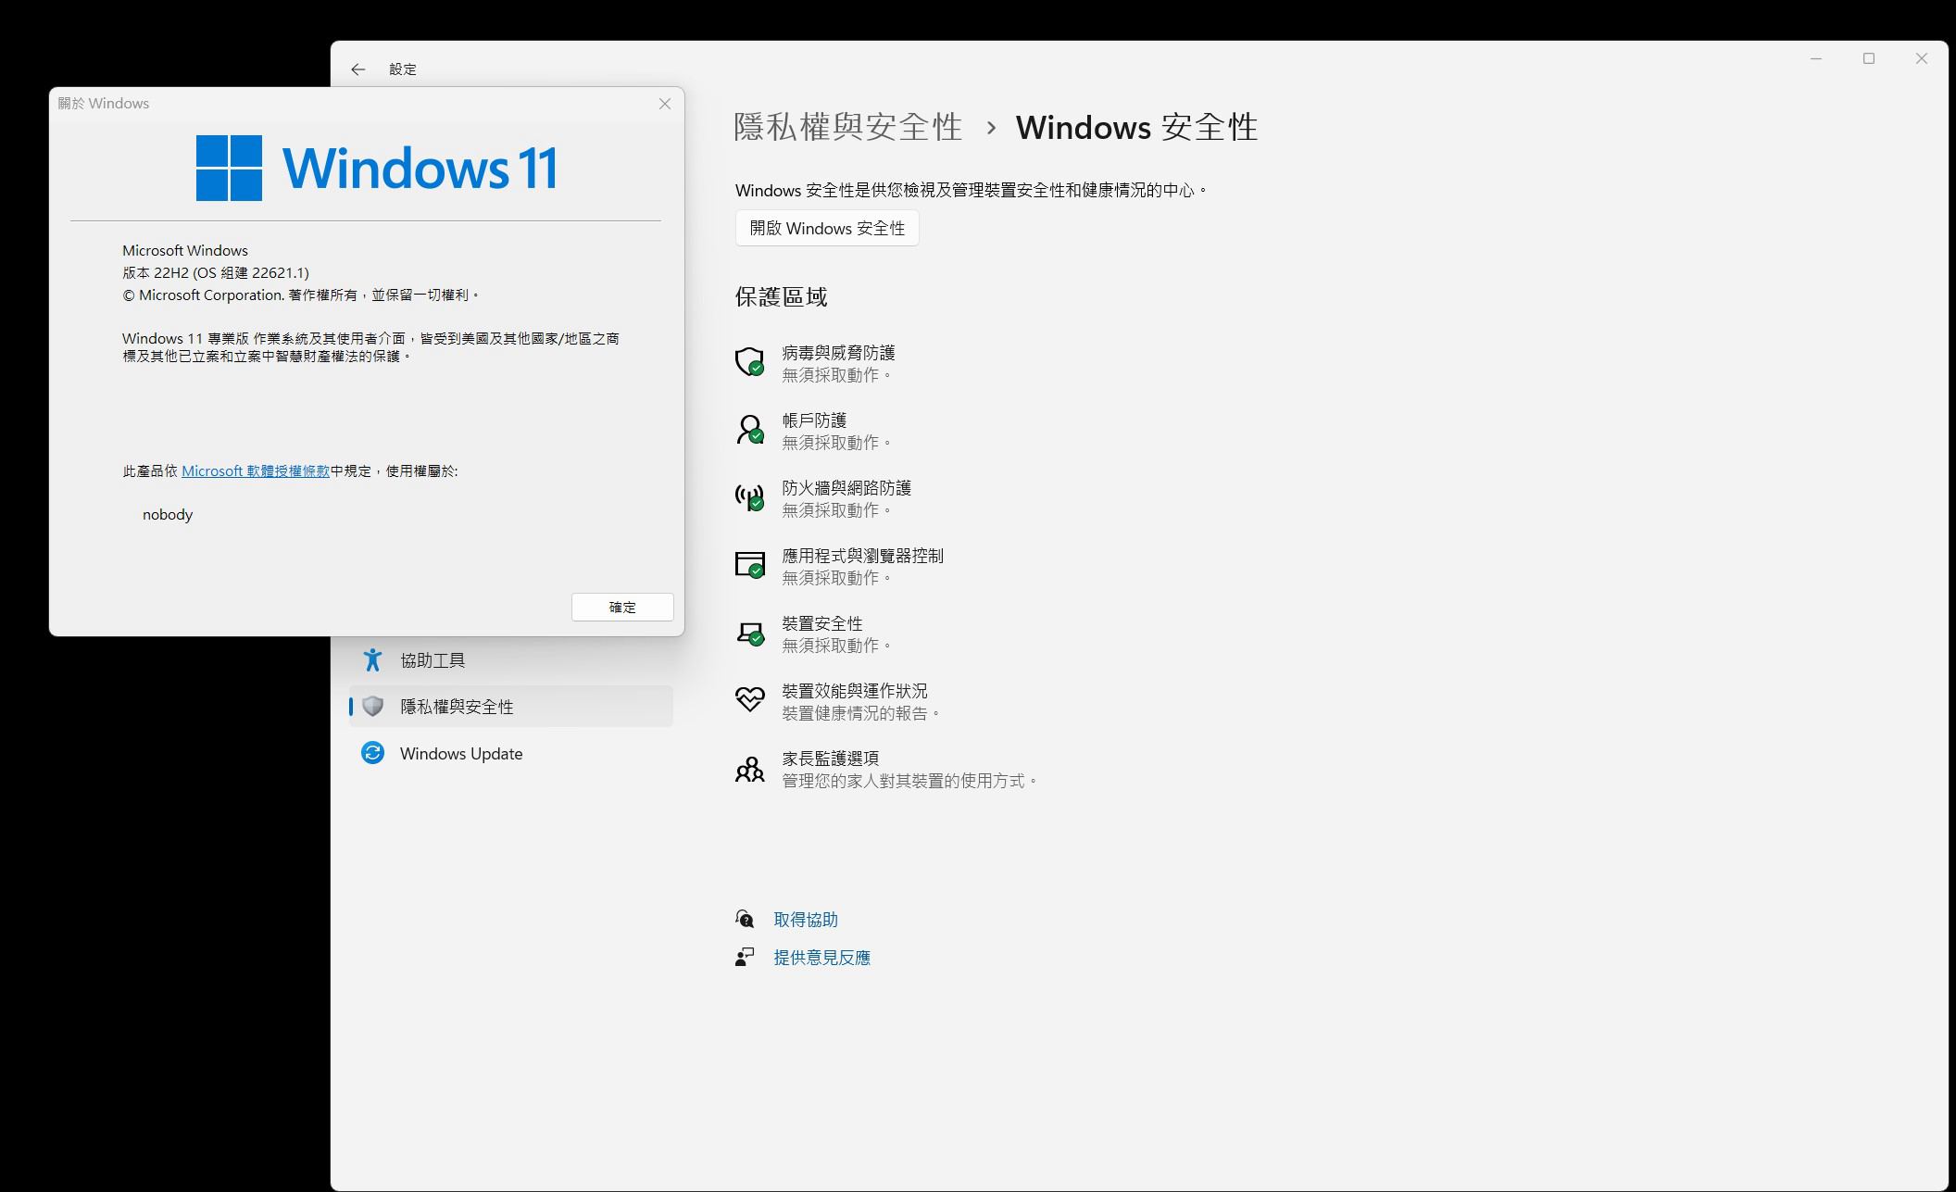Open 病毒與威脅防護 via its shield icon

point(749,362)
